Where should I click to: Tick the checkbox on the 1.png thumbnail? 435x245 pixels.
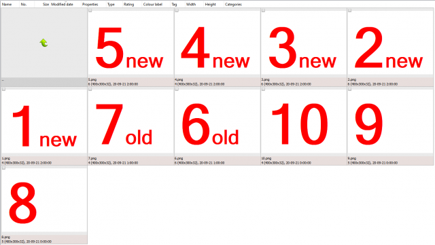pyautogui.click(x=3, y=89)
